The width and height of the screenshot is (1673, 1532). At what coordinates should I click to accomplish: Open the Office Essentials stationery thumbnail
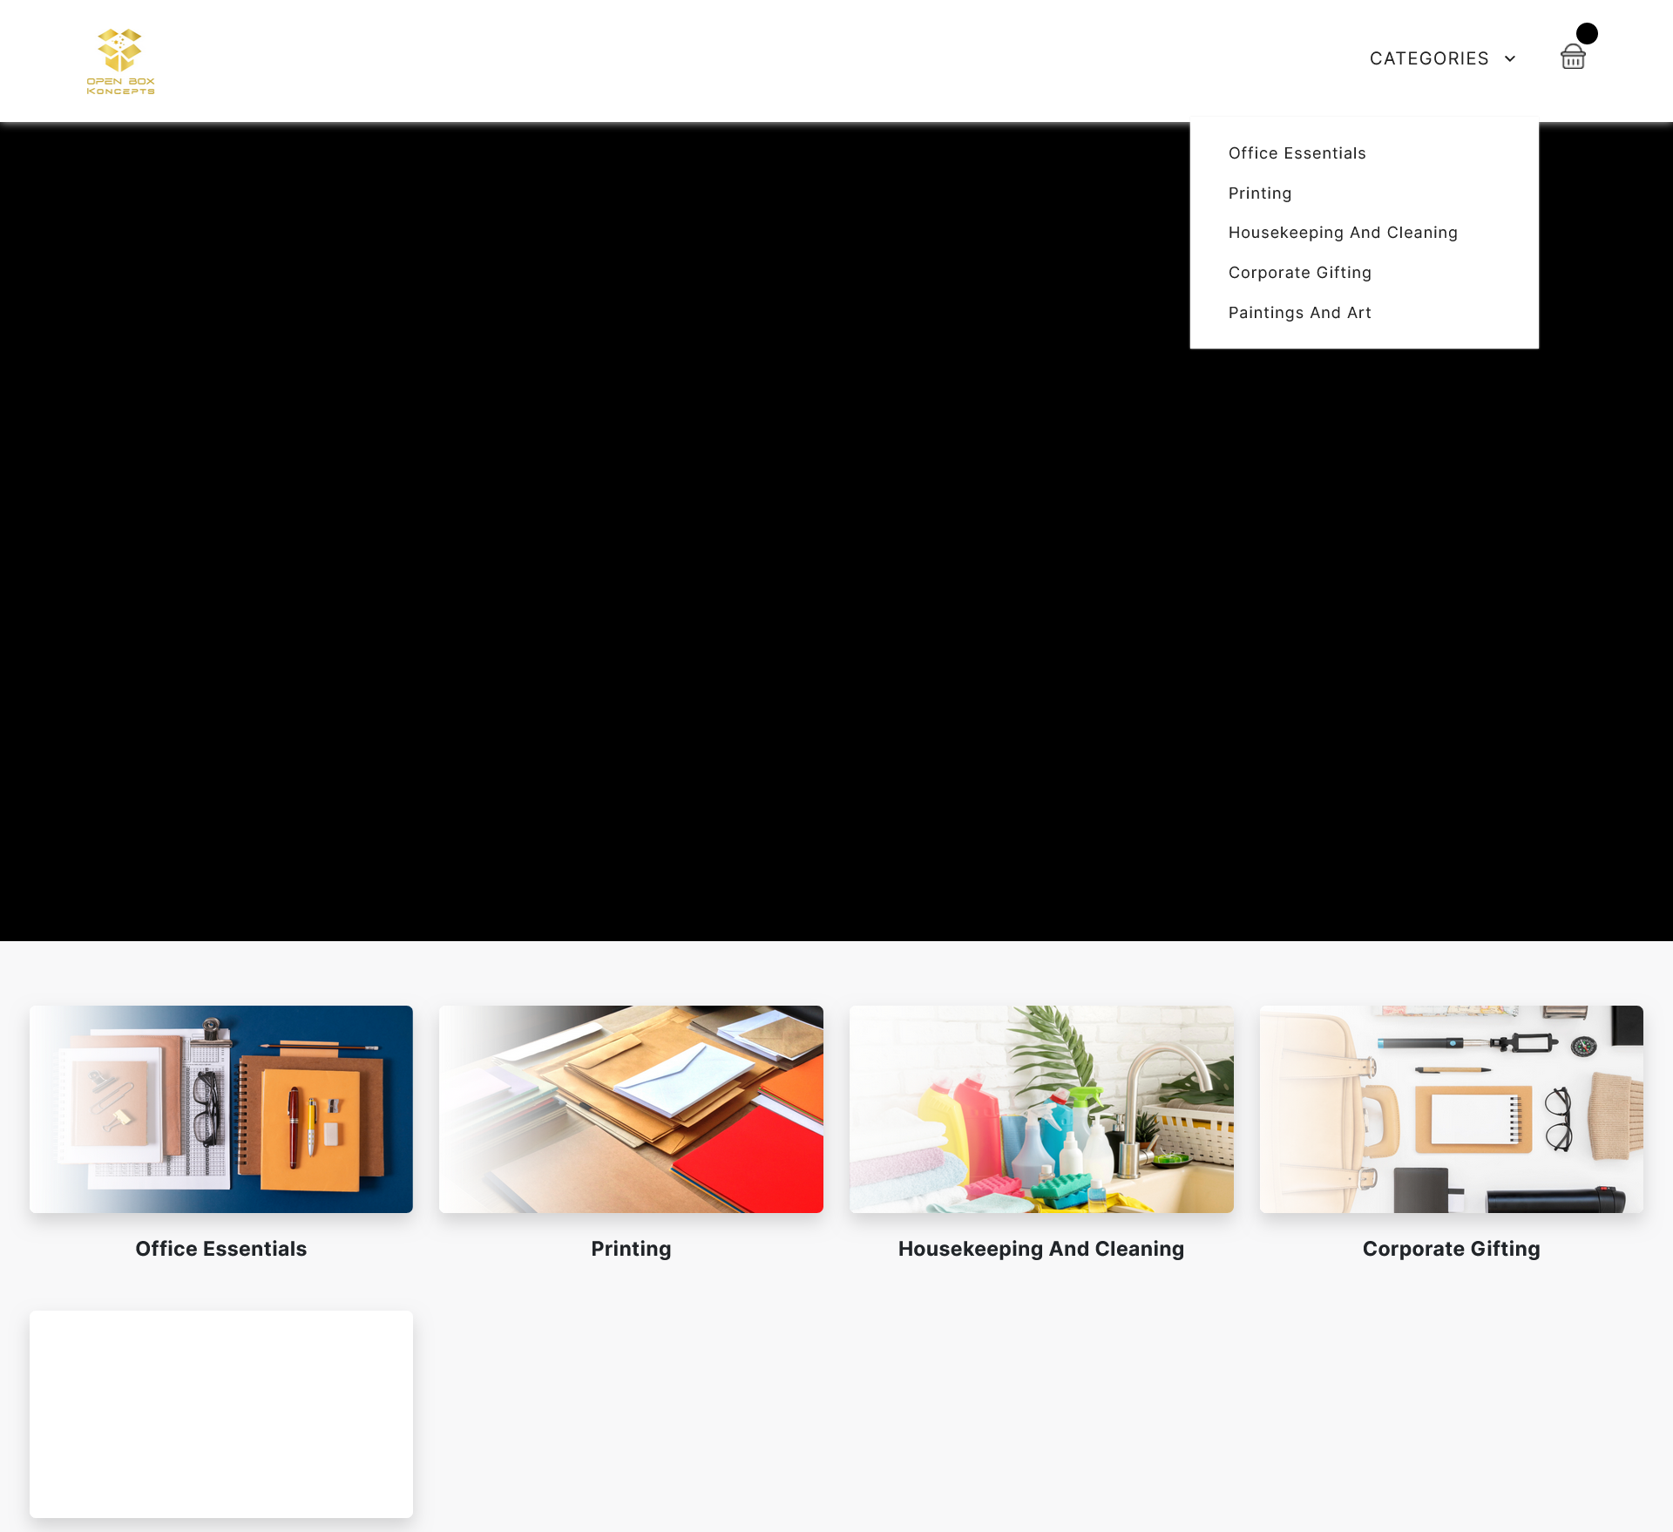point(221,1108)
